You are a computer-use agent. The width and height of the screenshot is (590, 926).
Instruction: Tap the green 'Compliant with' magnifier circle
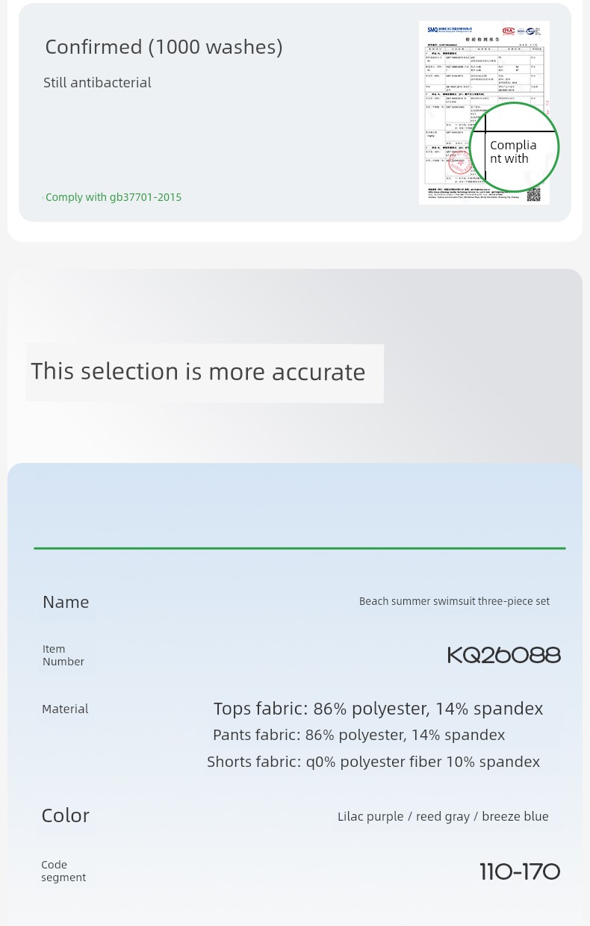tap(514, 147)
